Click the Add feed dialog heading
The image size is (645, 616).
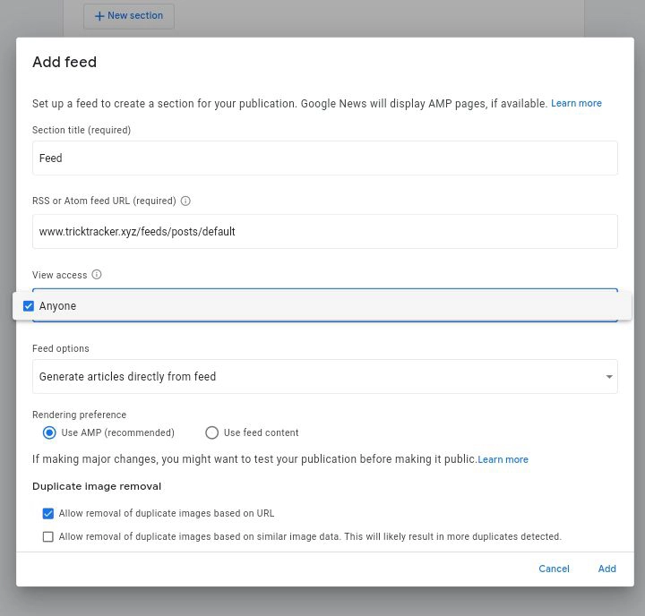(64, 62)
